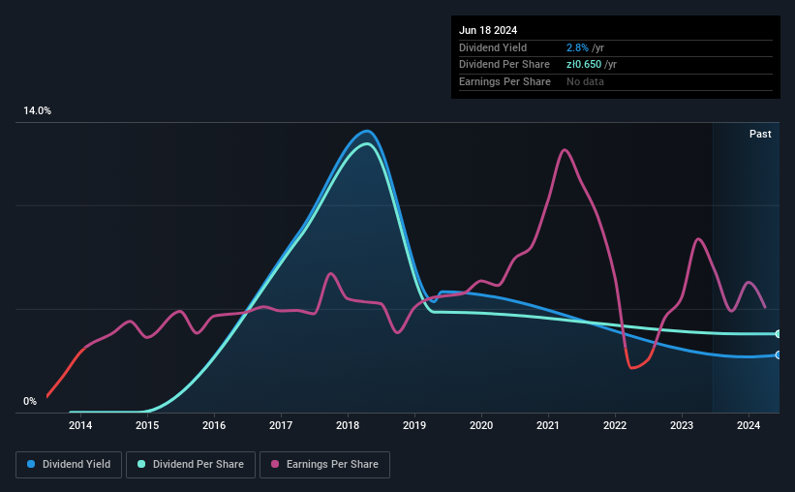Screen dimensions: 795x492
Task: Toggle the Earnings Per Share legend button
Action: point(324,465)
